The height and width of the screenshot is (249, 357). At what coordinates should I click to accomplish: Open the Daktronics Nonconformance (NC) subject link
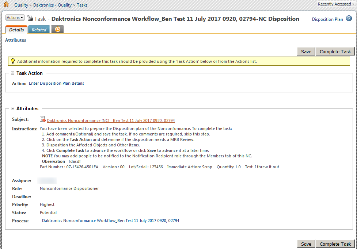[111, 120]
